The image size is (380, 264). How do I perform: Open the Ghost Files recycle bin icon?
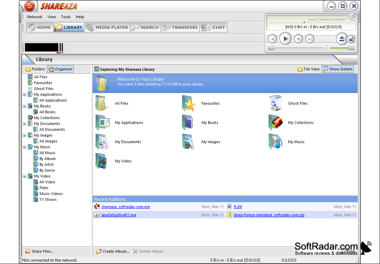tap(276, 103)
